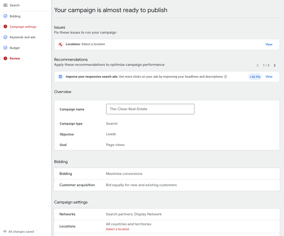
Task: Click the red Select a location link
Action: click(118, 229)
